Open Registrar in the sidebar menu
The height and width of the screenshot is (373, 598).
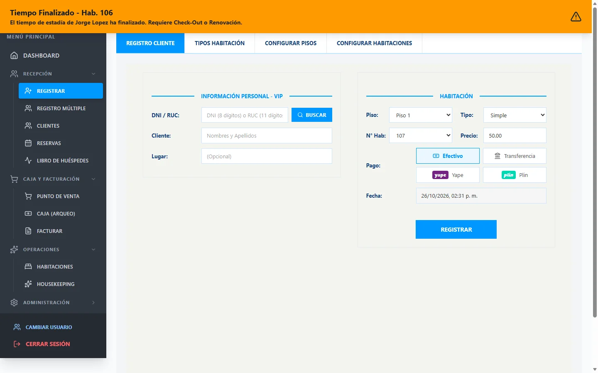coord(61,91)
